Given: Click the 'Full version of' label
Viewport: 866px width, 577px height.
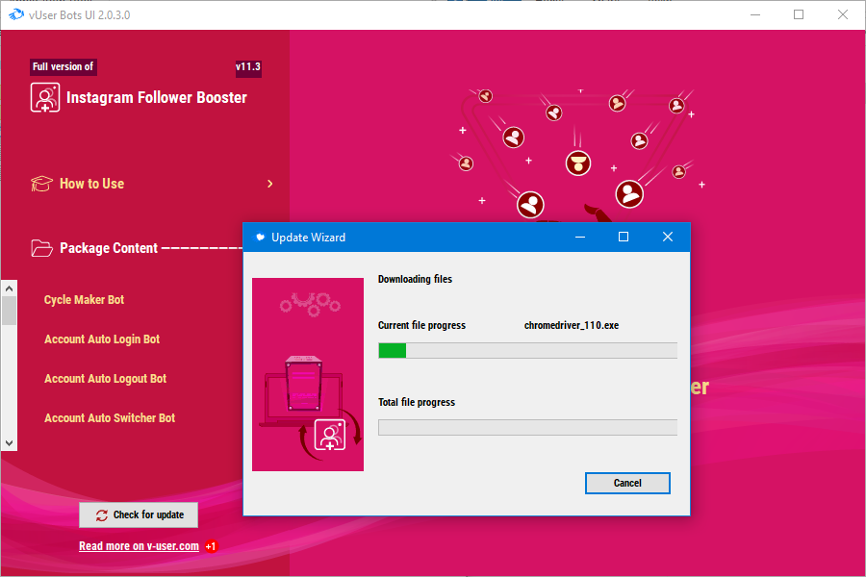Looking at the screenshot, I should click(x=63, y=66).
